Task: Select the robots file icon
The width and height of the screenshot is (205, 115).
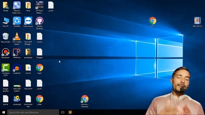Action: (x=39, y=36)
